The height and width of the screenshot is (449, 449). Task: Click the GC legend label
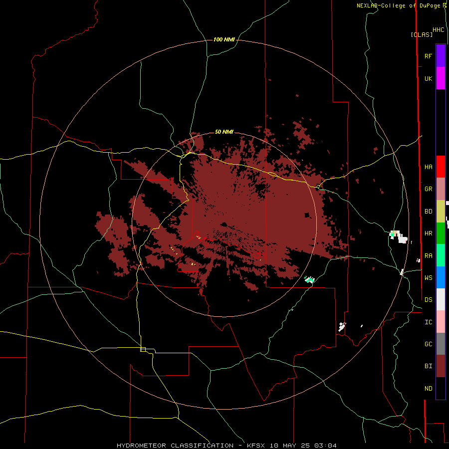428,344
